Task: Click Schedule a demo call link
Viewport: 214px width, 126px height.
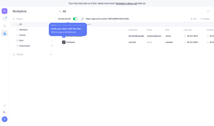Action: click(126, 3)
